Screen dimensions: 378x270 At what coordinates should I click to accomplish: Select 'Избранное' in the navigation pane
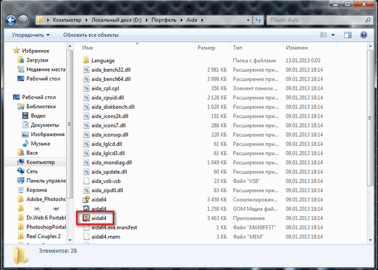(x=35, y=51)
